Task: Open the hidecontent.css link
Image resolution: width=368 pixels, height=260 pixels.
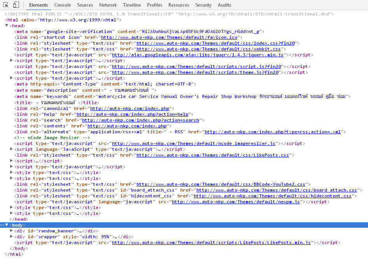Action: point(272,196)
